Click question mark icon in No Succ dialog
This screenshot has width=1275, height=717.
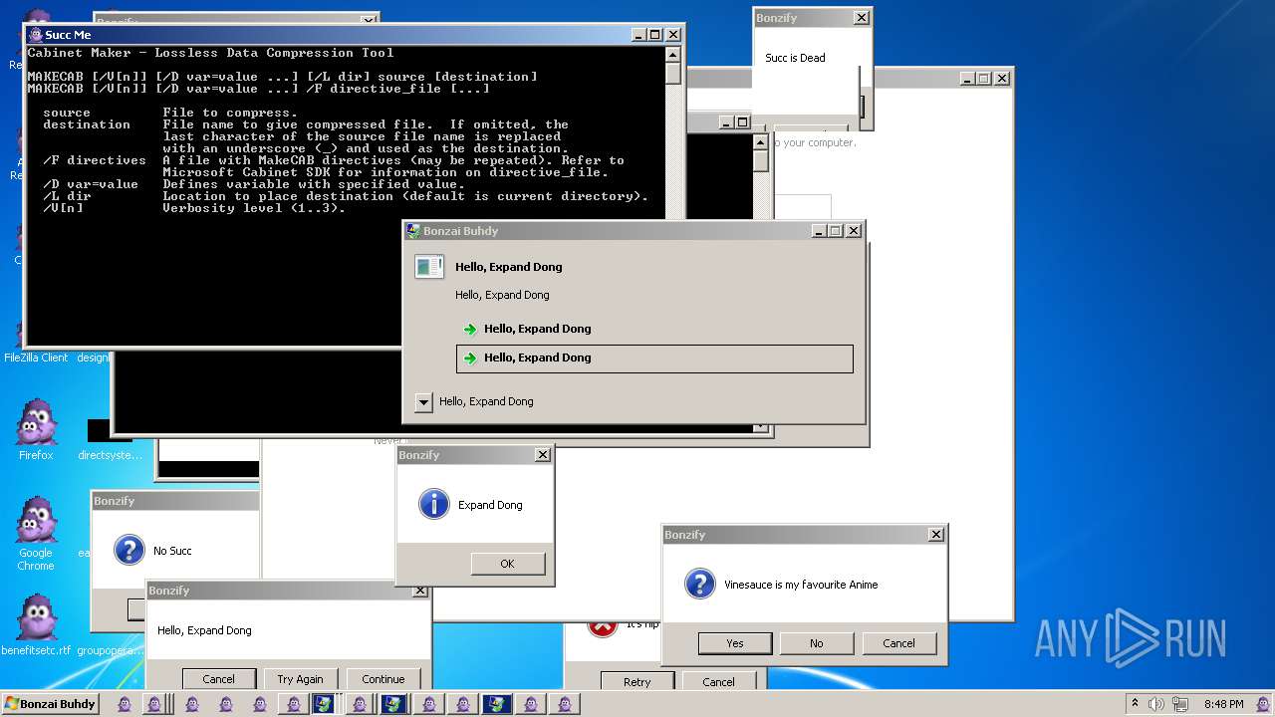click(129, 550)
